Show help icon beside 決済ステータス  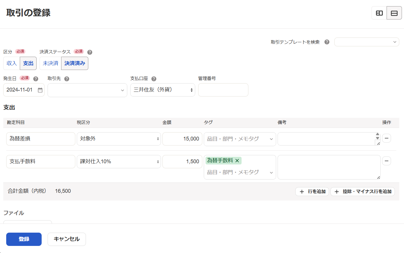coord(90,52)
